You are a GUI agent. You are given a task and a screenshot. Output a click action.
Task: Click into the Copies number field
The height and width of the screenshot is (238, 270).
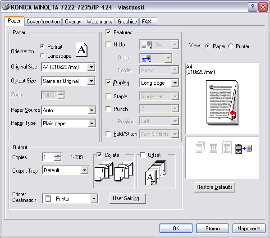click(48, 157)
